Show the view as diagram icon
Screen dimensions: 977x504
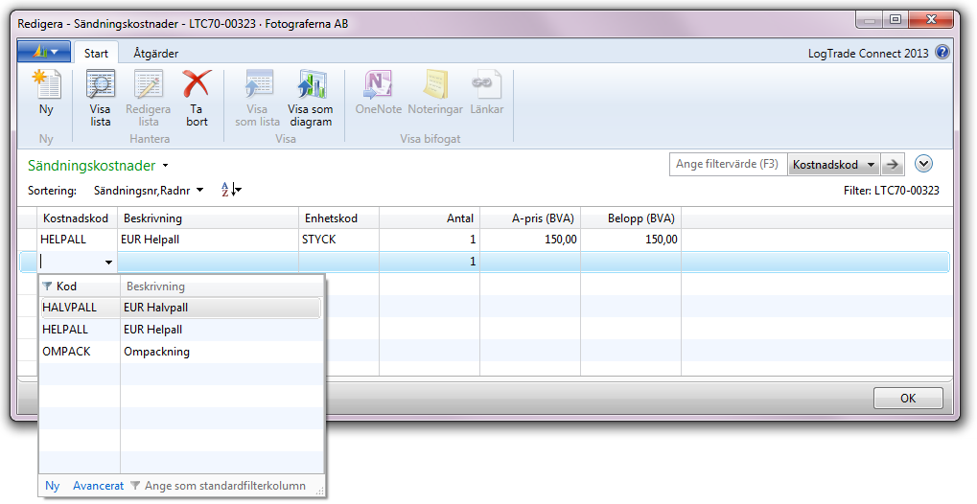(x=311, y=84)
